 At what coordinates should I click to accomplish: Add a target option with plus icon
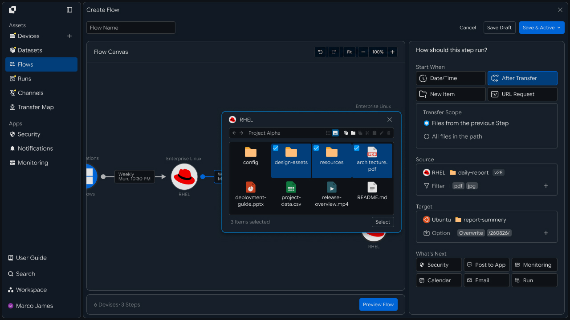[x=546, y=233]
